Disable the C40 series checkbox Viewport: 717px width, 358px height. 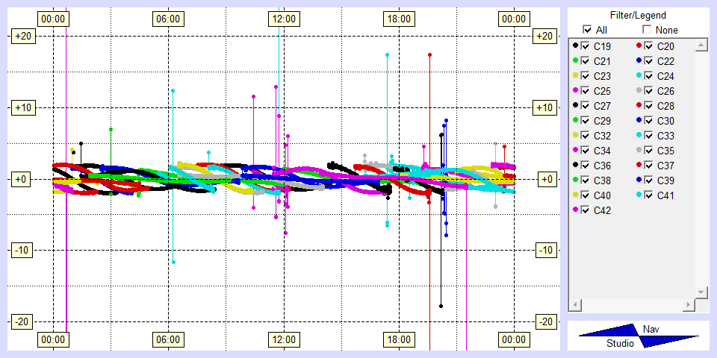586,195
